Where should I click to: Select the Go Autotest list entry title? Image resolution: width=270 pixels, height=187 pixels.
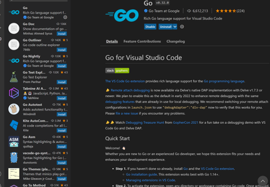point(32,105)
